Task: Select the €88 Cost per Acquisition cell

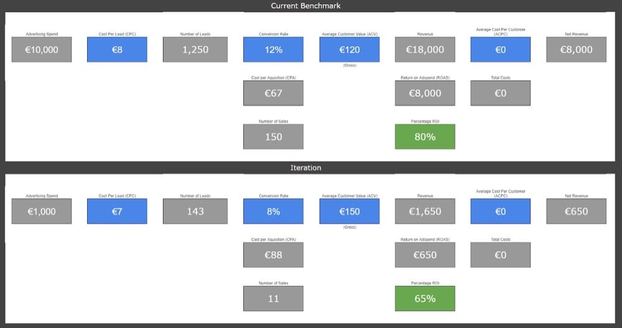Action: (273, 255)
